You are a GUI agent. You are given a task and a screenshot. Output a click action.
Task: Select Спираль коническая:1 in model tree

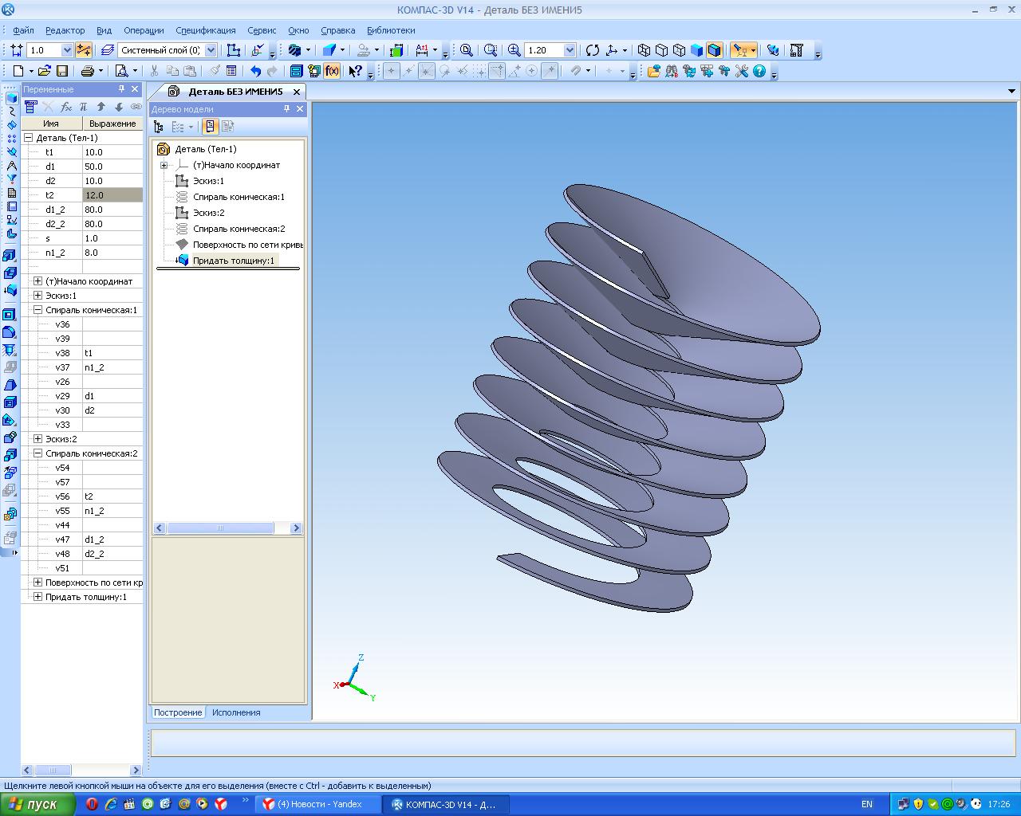(238, 197)
